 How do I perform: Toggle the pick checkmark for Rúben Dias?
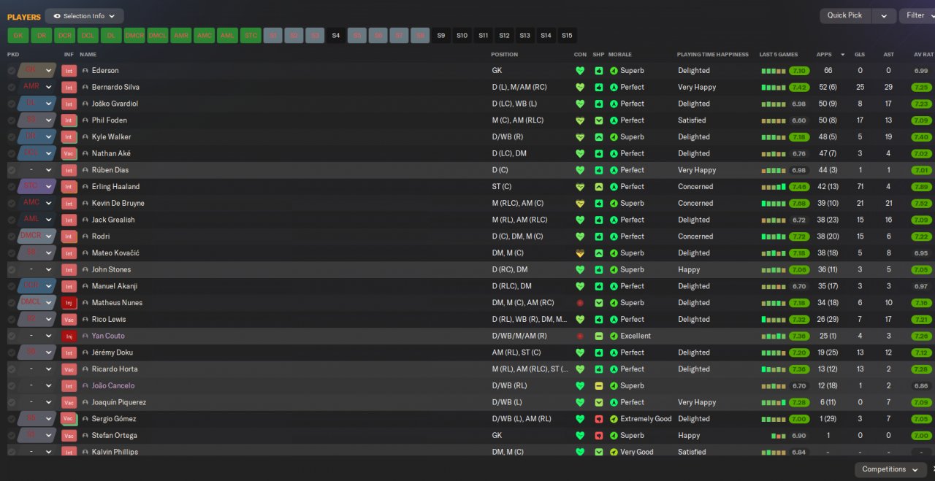(11, 170)
